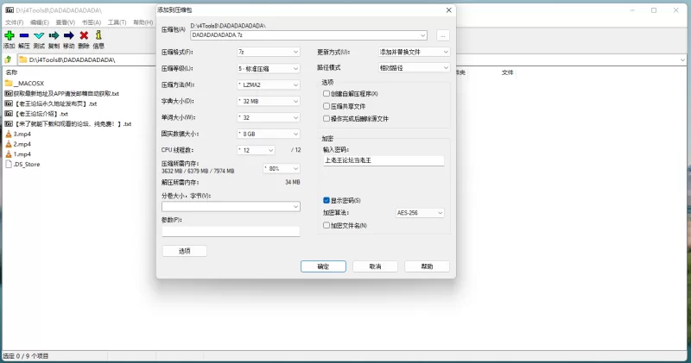Click the 取消 Cancel button
This screenshot has width=691, height=363.
[x=376, y=266]
